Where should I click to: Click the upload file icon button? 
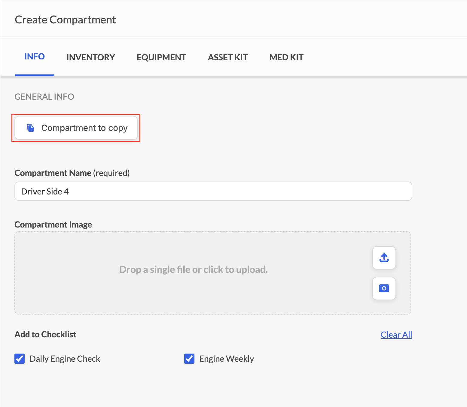(x=384, y=258)
